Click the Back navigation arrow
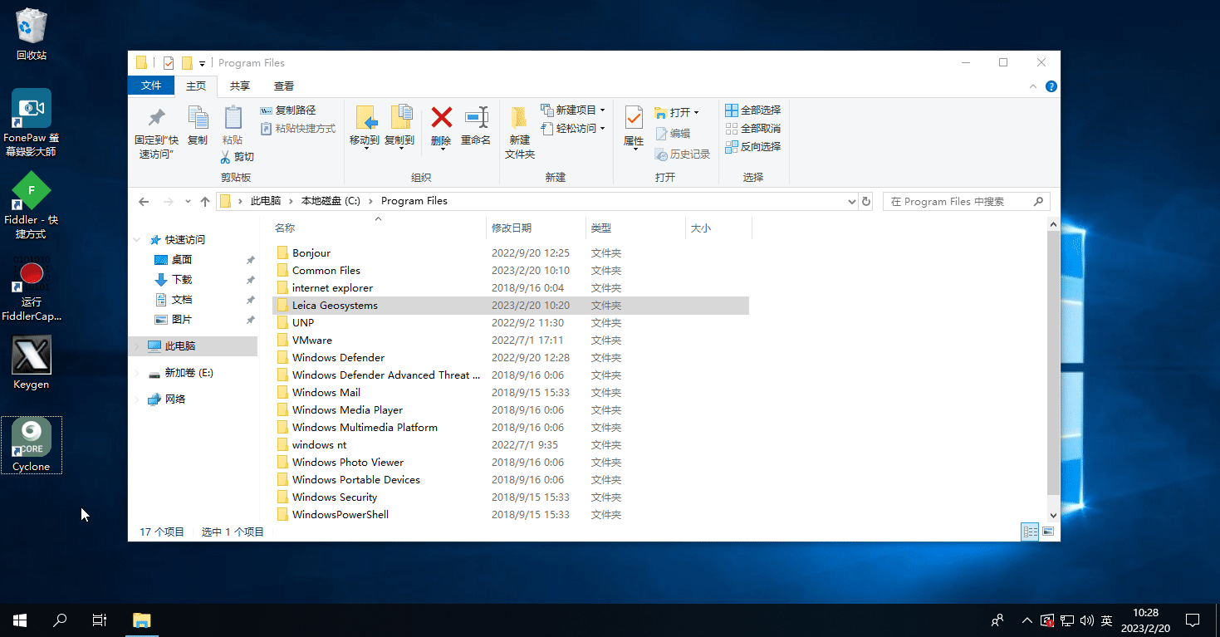This screenshot has width=1220, height=637. tap(144, 201)
